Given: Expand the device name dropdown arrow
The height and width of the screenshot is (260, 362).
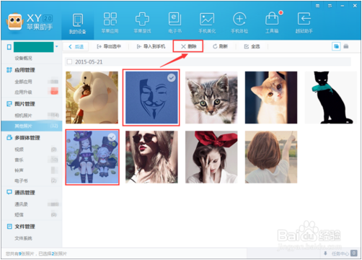Looking at the screenshot, I should tap(57, 46).
